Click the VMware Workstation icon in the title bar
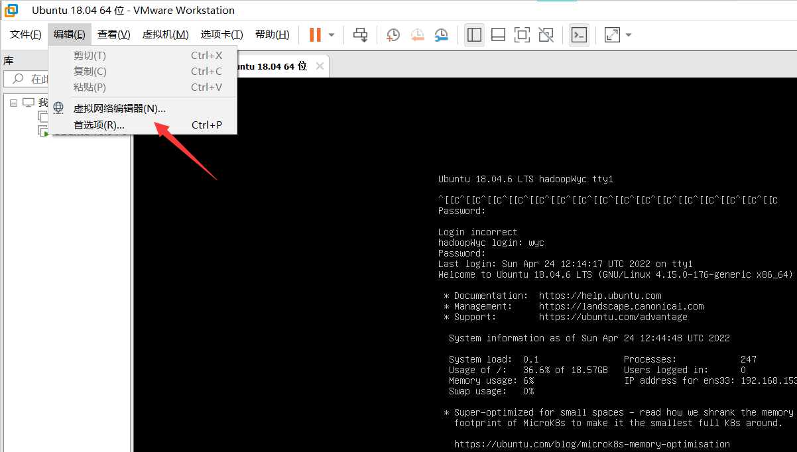Viewport: 797px width, 452px height. pyautogui.click(x=11, y=10)
